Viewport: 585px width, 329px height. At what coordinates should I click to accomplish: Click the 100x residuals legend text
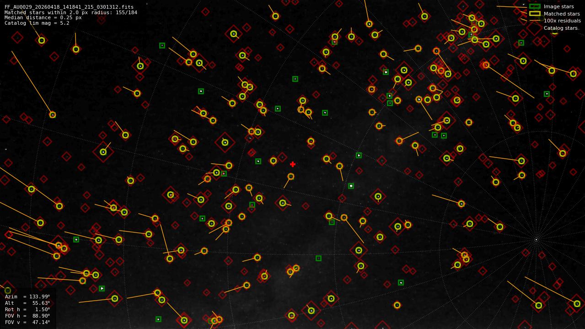[562, 21]
